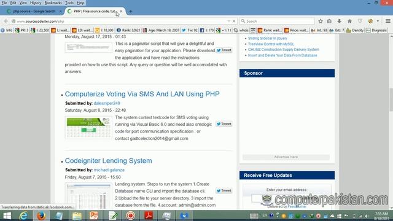Click the Price: wait... toolbar item
This screenshot has height=221, width=393.
(x=296, y=30)
